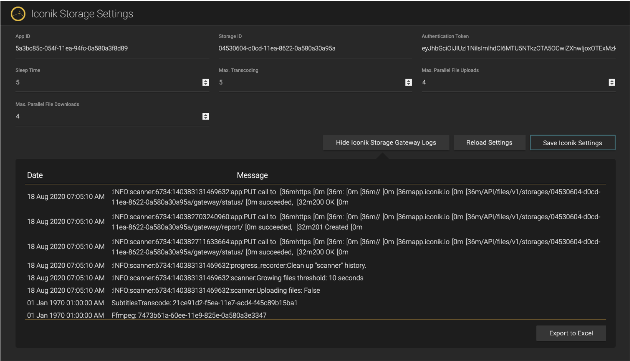Focus the App ID input field

tap(112, 48)
